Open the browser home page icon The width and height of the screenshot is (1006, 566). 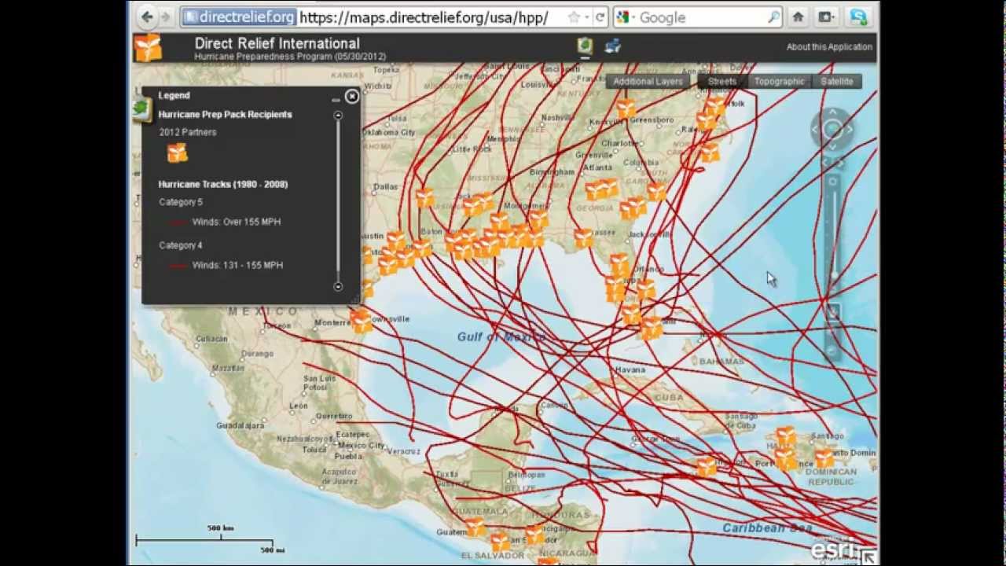(799, 17)
